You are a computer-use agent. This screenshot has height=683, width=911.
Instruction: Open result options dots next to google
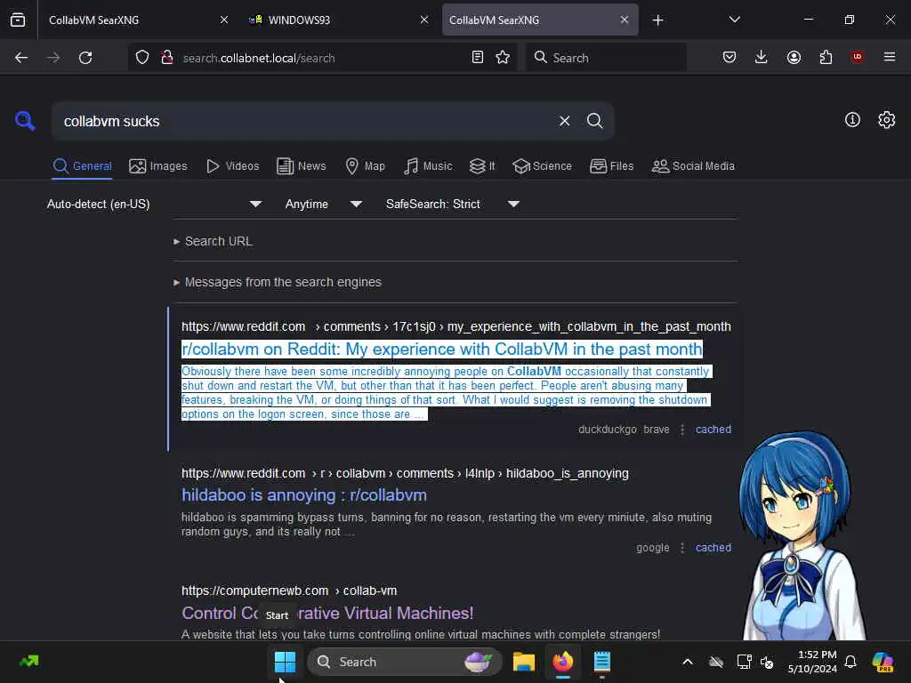click(x=682, y=547)
